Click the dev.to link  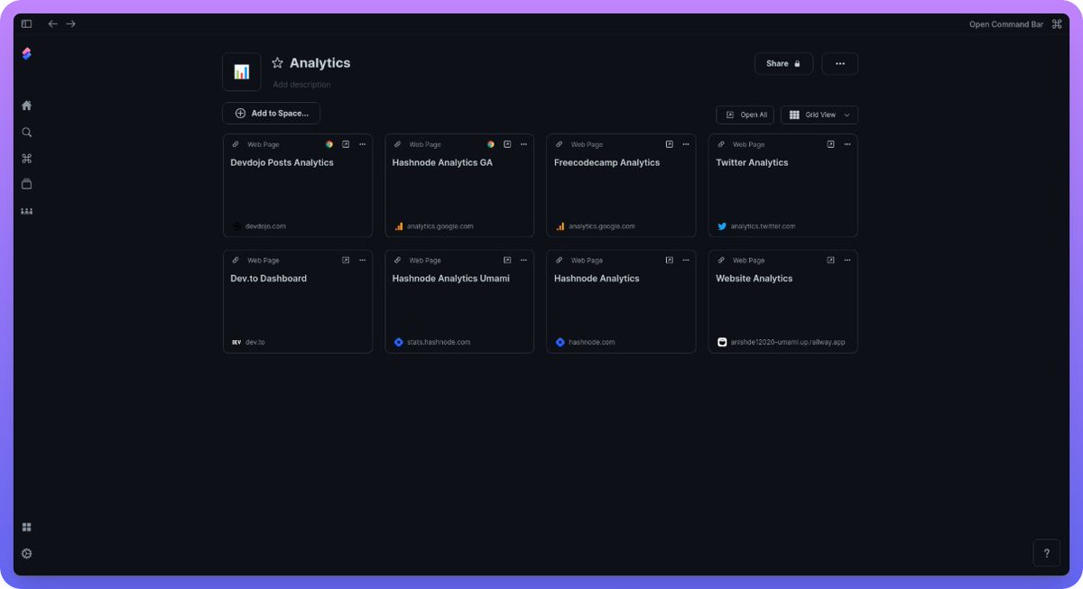pyautogui.click(x=255, y=343)
